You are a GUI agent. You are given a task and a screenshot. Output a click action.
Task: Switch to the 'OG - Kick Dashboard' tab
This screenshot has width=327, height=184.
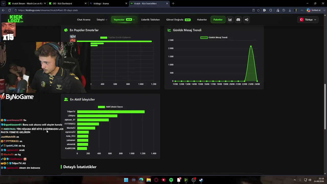(68, 4)
